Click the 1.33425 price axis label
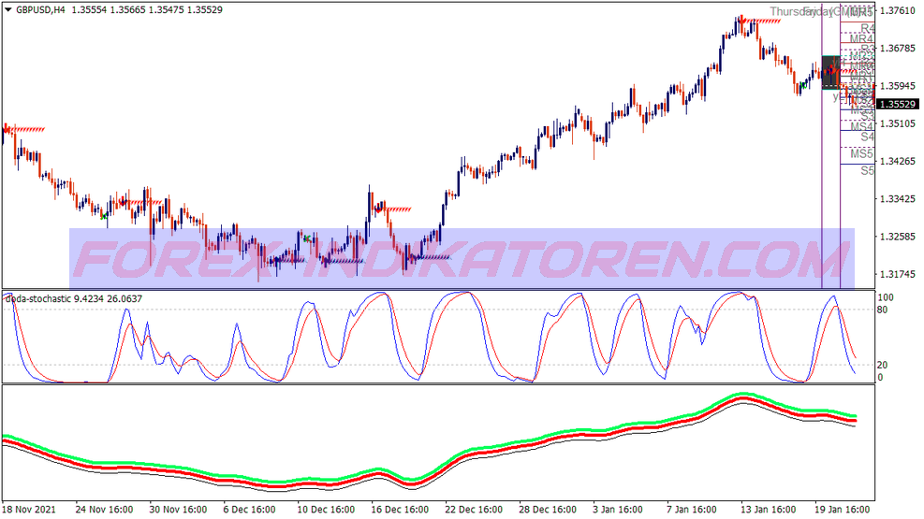This screenshot has height=519, width=924. click(898, 199)
